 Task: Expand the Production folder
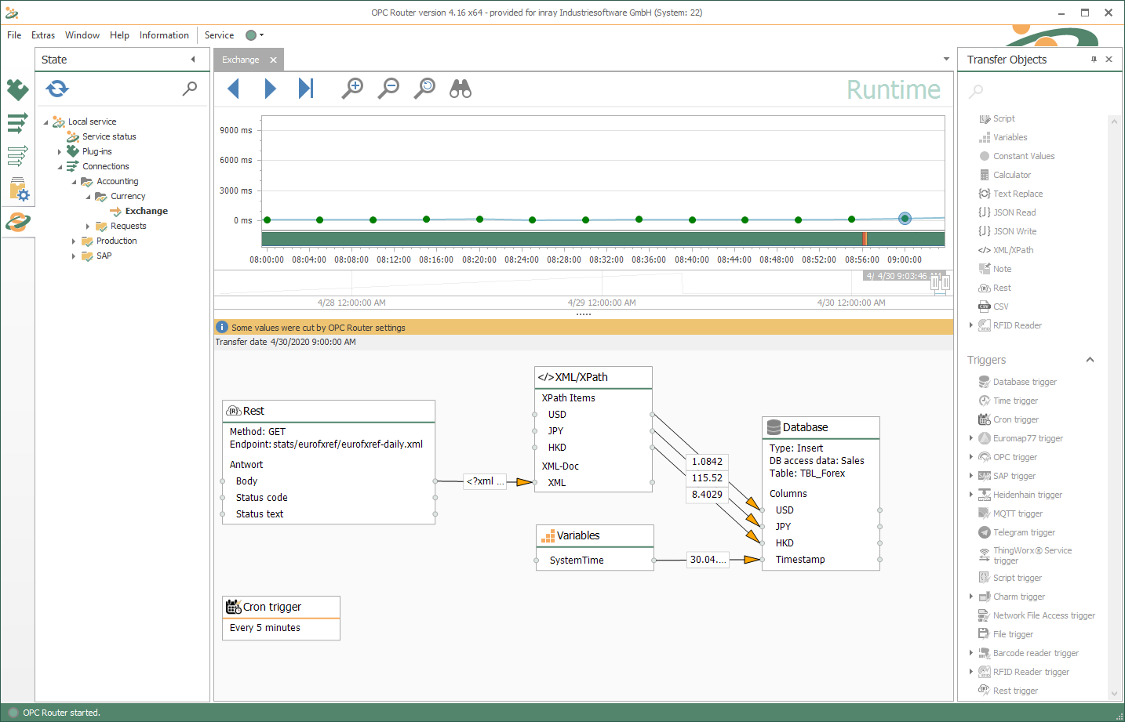pyautogui.click(x=74, y=241)
